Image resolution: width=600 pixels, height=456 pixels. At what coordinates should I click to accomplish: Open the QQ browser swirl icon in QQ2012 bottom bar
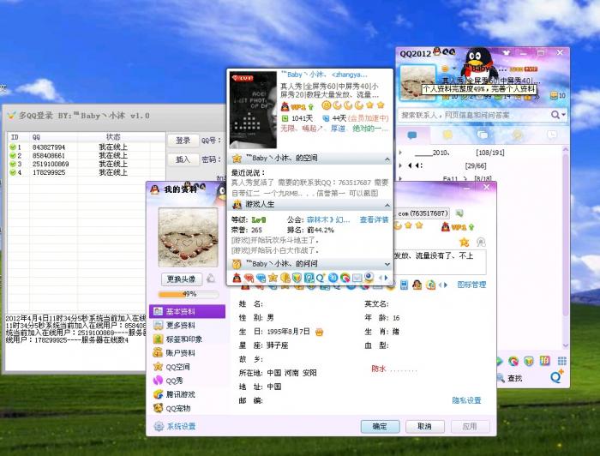pos(513,361)
